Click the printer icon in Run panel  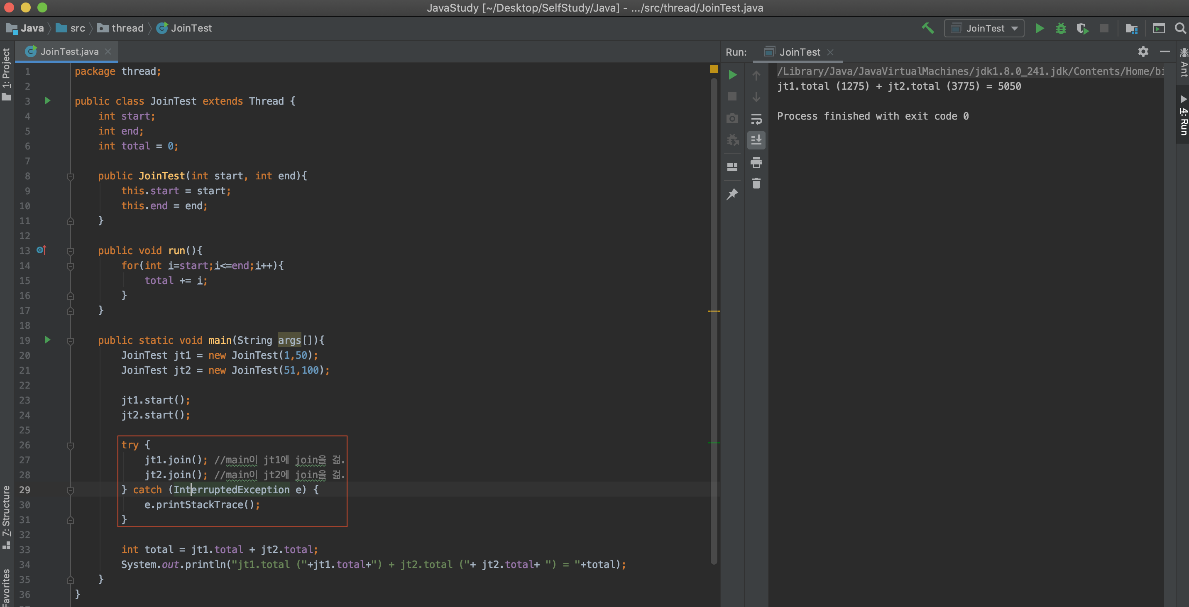point(756,162)
